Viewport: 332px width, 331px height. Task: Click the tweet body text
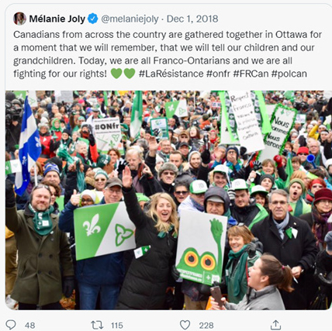point(168,54)
